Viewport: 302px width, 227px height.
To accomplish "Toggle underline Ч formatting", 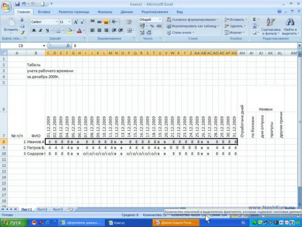I will coord(47,30).
